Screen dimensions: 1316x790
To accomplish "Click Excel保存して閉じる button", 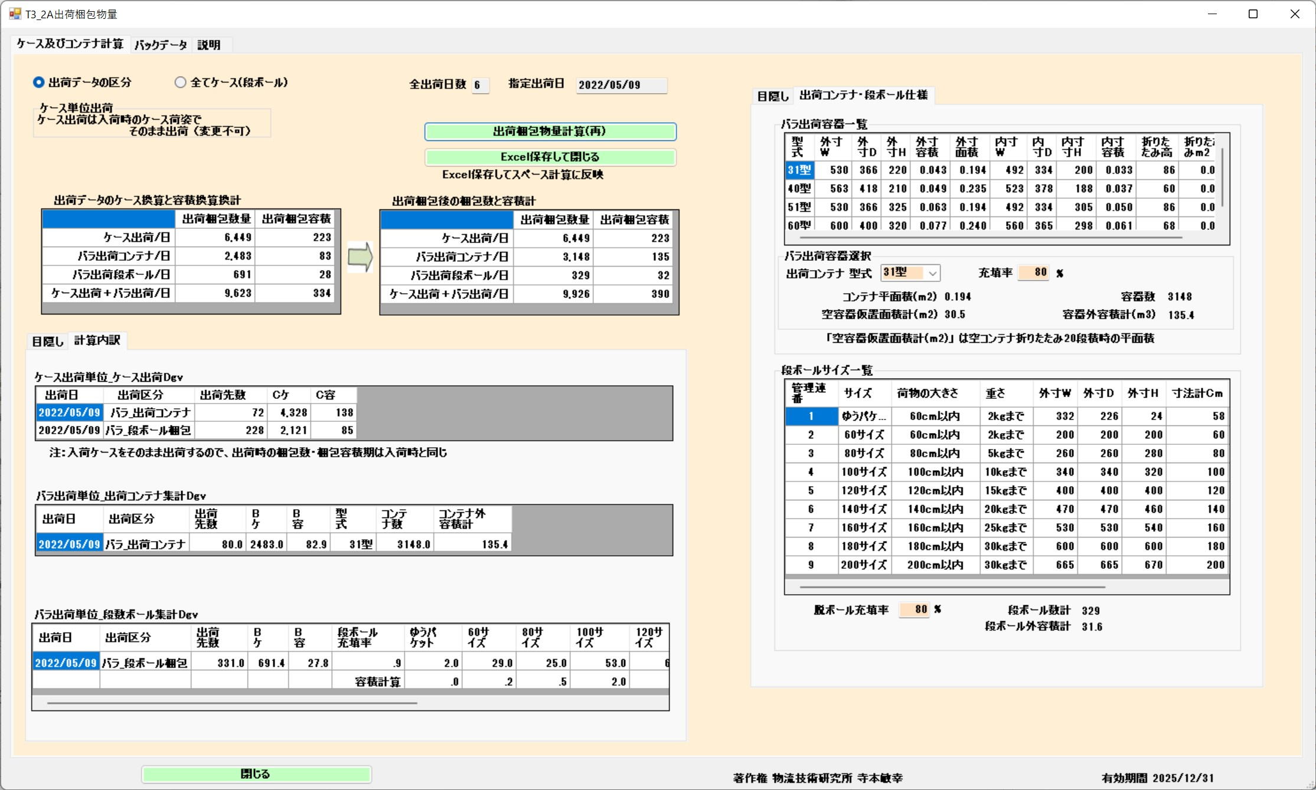I will coord(550,157).
